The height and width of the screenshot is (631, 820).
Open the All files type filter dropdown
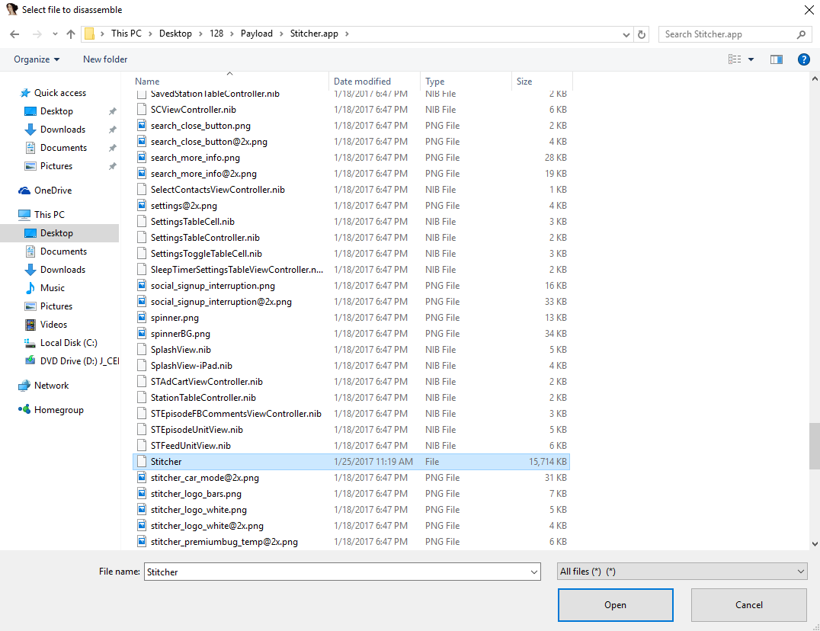coord(683,572)
